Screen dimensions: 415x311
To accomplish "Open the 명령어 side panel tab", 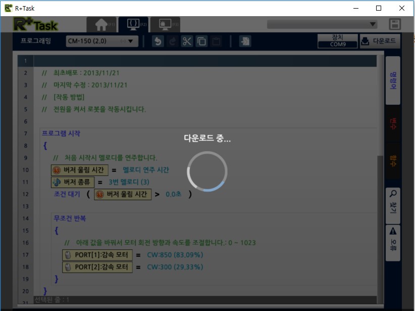I will (393, 80).
